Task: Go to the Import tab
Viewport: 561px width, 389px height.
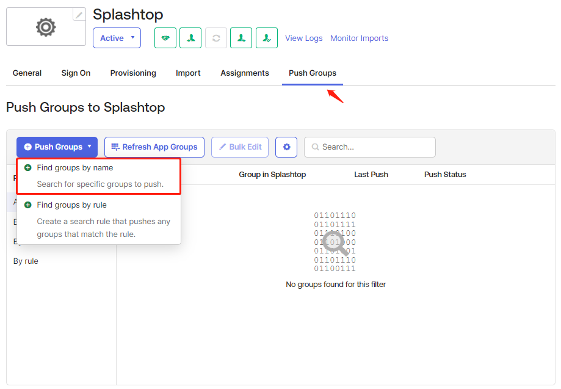Action: pos(188,73)
